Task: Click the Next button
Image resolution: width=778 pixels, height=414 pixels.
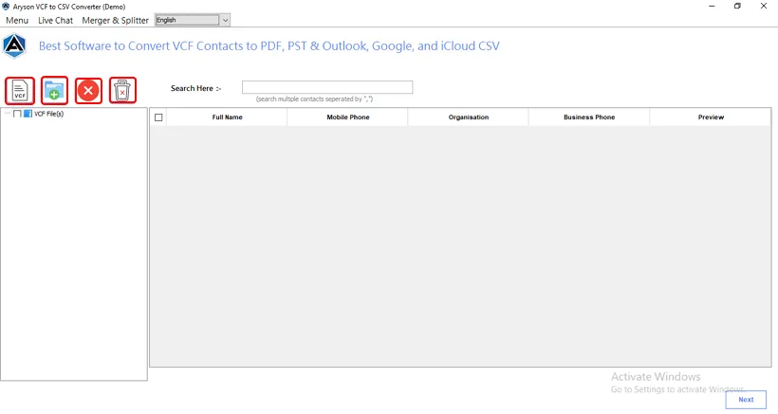Action: click(746, 400)
